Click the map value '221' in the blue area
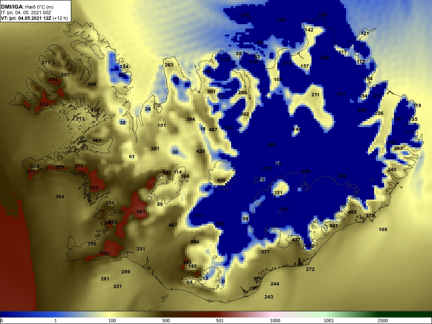 (x=278, y=193)
